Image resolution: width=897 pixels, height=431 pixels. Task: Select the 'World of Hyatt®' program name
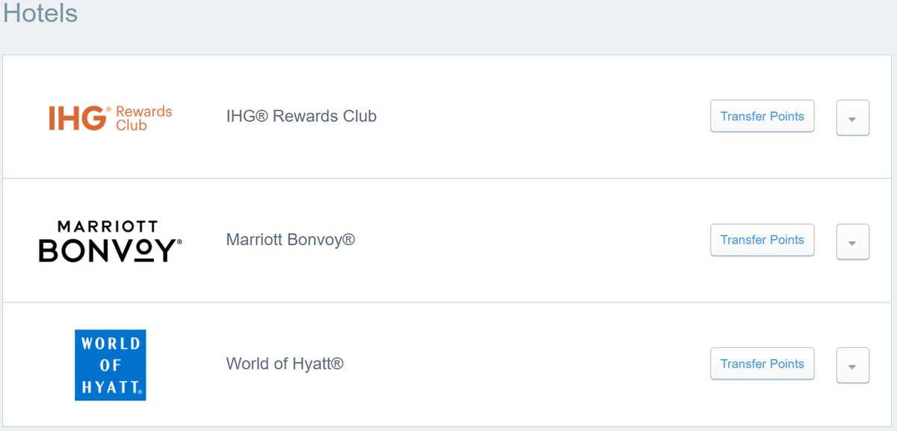click(x=285, y=364)
